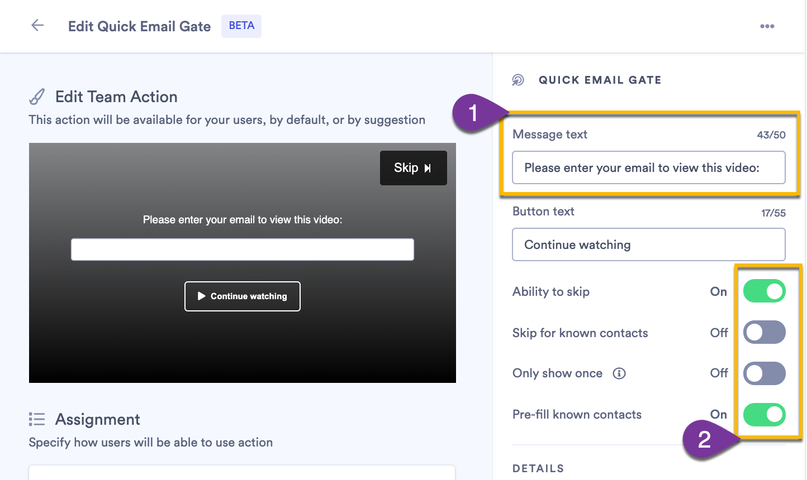This screenshot has height=480, width=807.
Task: Click the Assignment list icon
Action: point(37,419)
